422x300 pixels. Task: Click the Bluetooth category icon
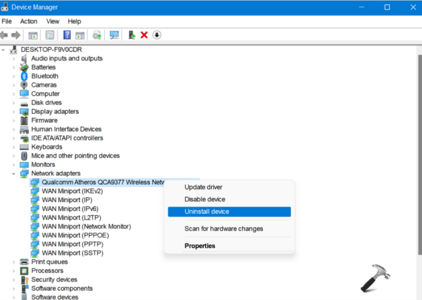pyautogui.click(x=24, y=76)
